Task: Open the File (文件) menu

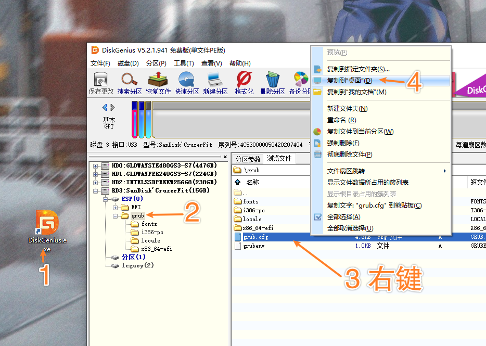Action: tap(100, 63)
